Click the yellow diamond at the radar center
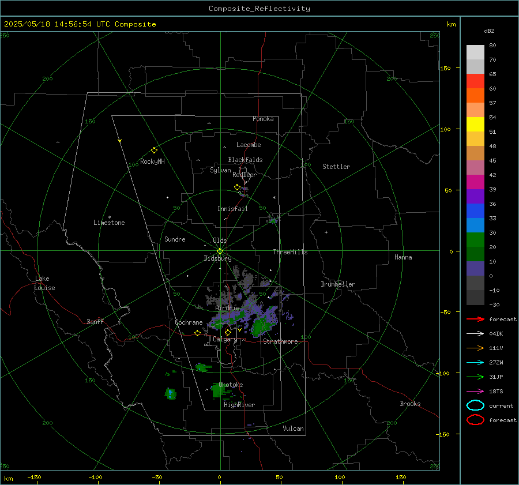Viewport: 519px width, 485px height. pyautogui.click(x=220, y=251)
